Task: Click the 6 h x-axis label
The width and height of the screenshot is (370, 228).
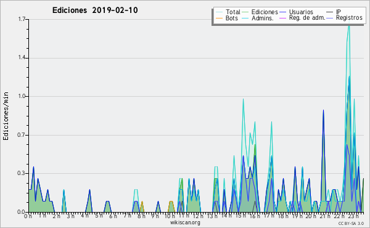Action: pyautogui.click(x=113, y=216)
